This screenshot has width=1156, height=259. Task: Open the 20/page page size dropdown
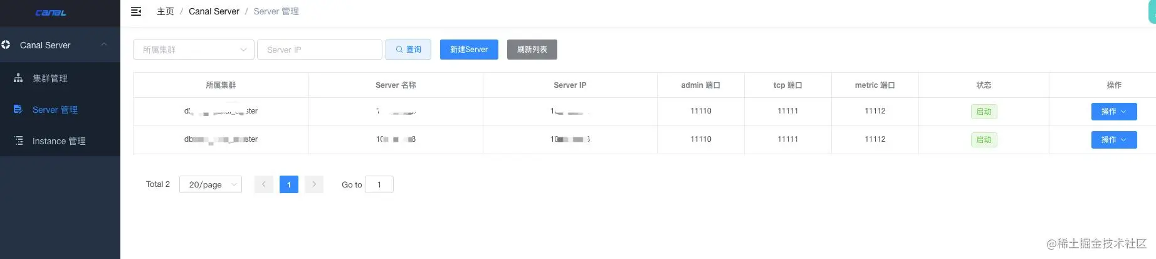[x=211, y=184]
